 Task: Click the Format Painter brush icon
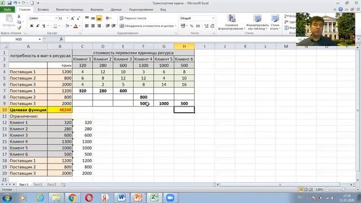click(19, 28)
